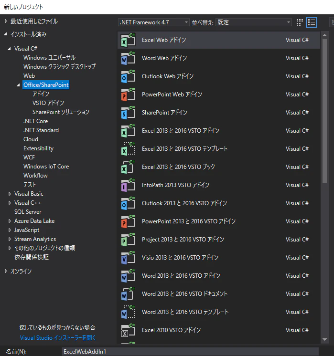The height and width of the screenshot is (356, 334).
Task: Click the InfoPath 2013 VSTO アドイン icon
Action: [x=128, y=185]
